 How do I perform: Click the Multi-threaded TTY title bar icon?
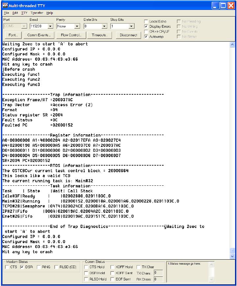(5, 5)
